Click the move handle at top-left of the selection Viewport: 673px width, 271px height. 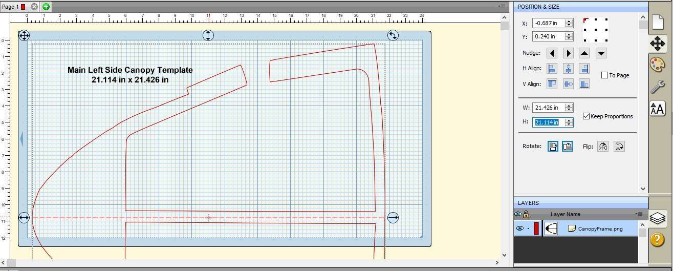[24, 35]
